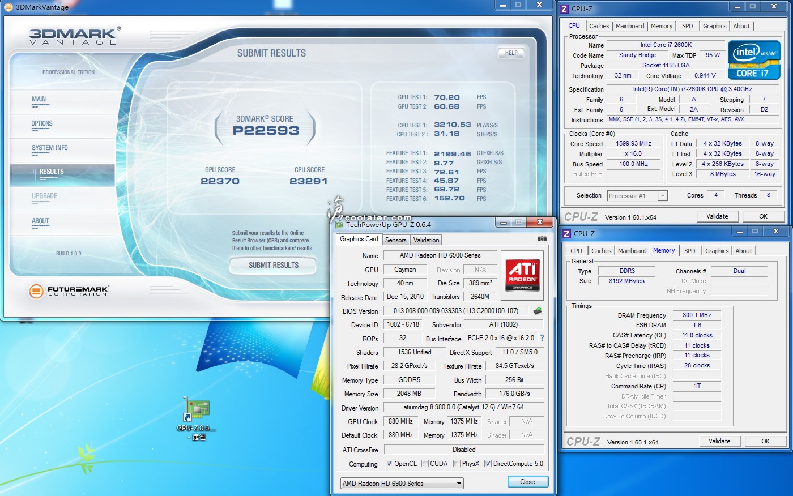The image size is (793, 496).
Task: Click the Core Speed value 1599.93 MHz
Action: pos(633,144)
